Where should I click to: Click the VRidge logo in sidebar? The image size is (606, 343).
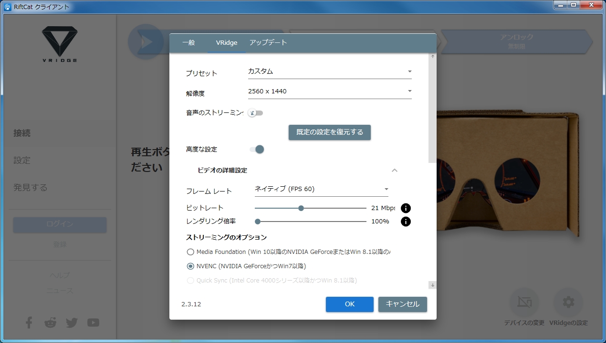pyautogui.click(x=60, y=44)
